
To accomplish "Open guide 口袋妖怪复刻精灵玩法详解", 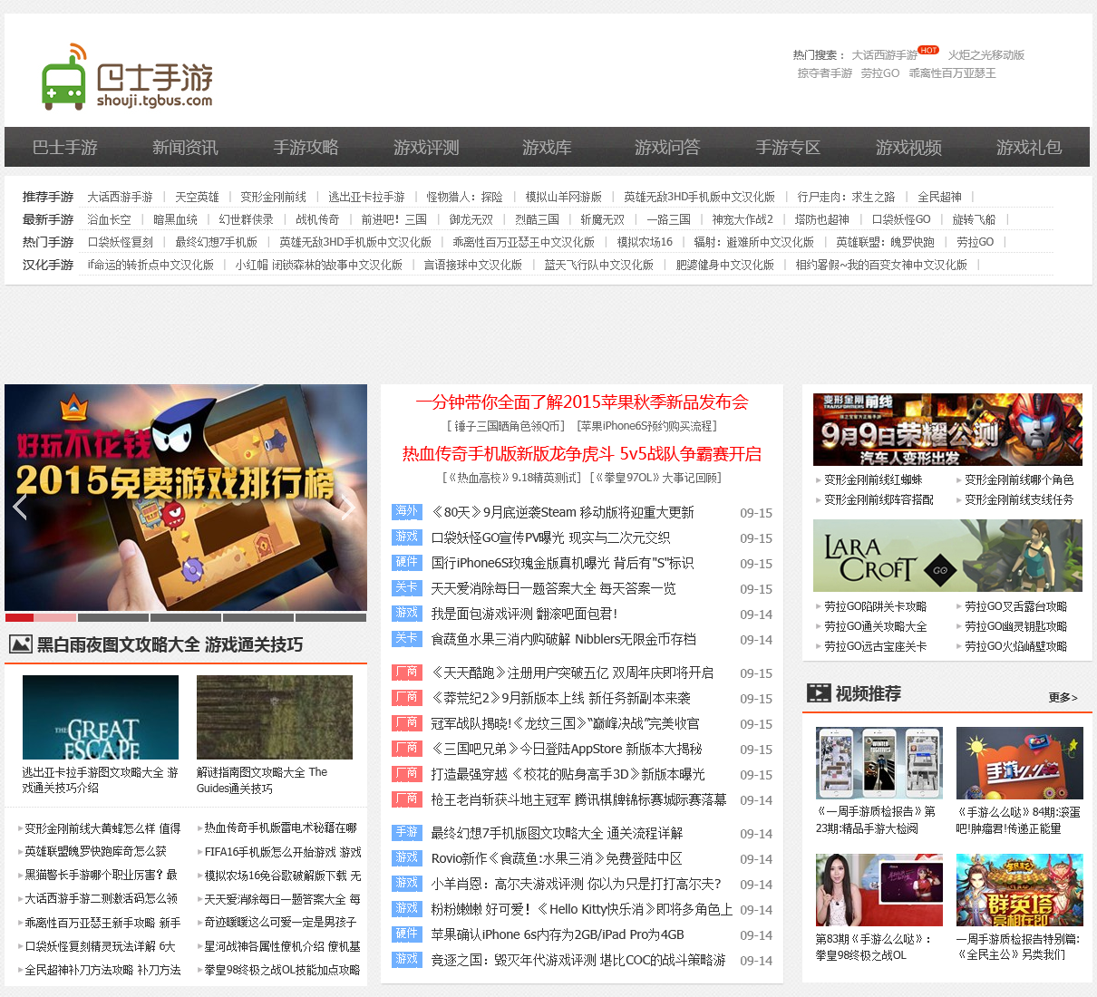I will point(100,946).
